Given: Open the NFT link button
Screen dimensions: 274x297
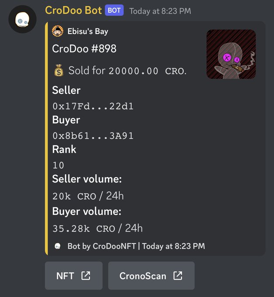Looking at the screenshot, I should (74, 276).
